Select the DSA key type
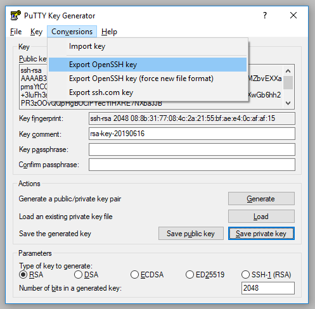Screen dimensions: 315x309 click(x=86, y=275)
